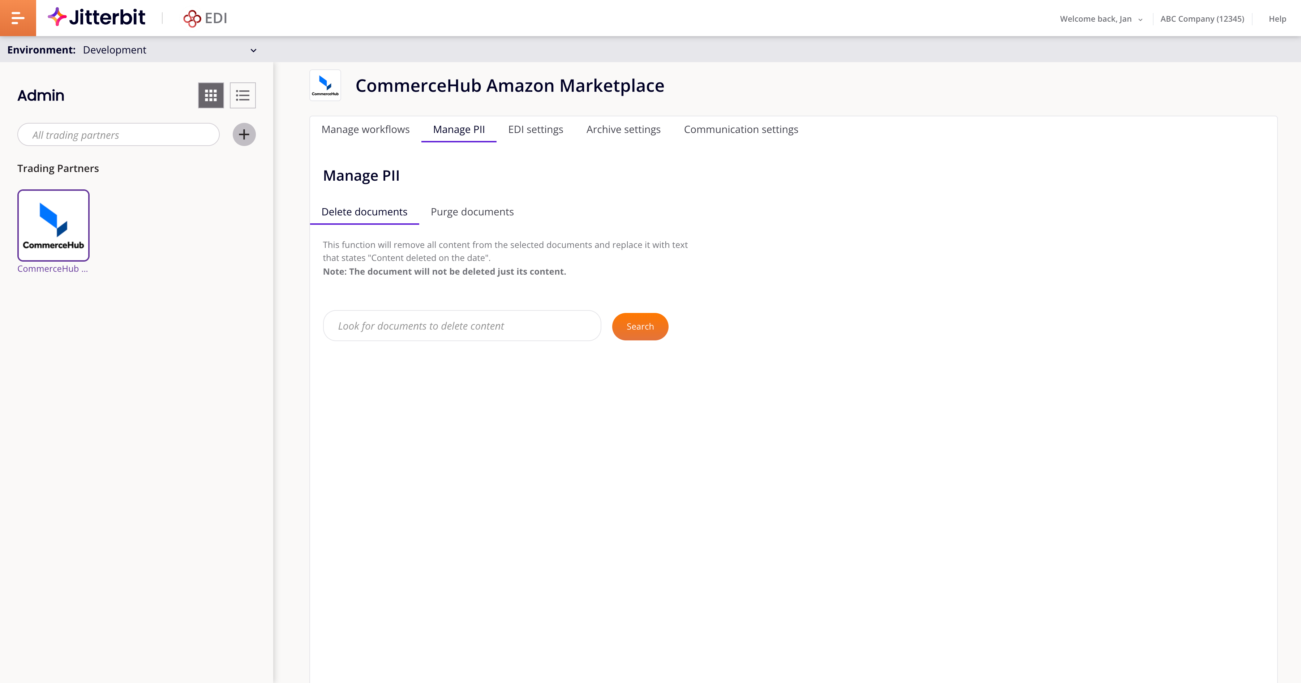Click ABC Company (12345) organization label
The height and width of the screenshot is (683, 1301).
click(x=1202, y=19)
